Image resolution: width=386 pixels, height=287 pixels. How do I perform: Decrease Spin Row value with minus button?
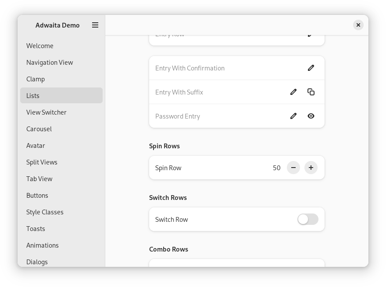point(293,168)
